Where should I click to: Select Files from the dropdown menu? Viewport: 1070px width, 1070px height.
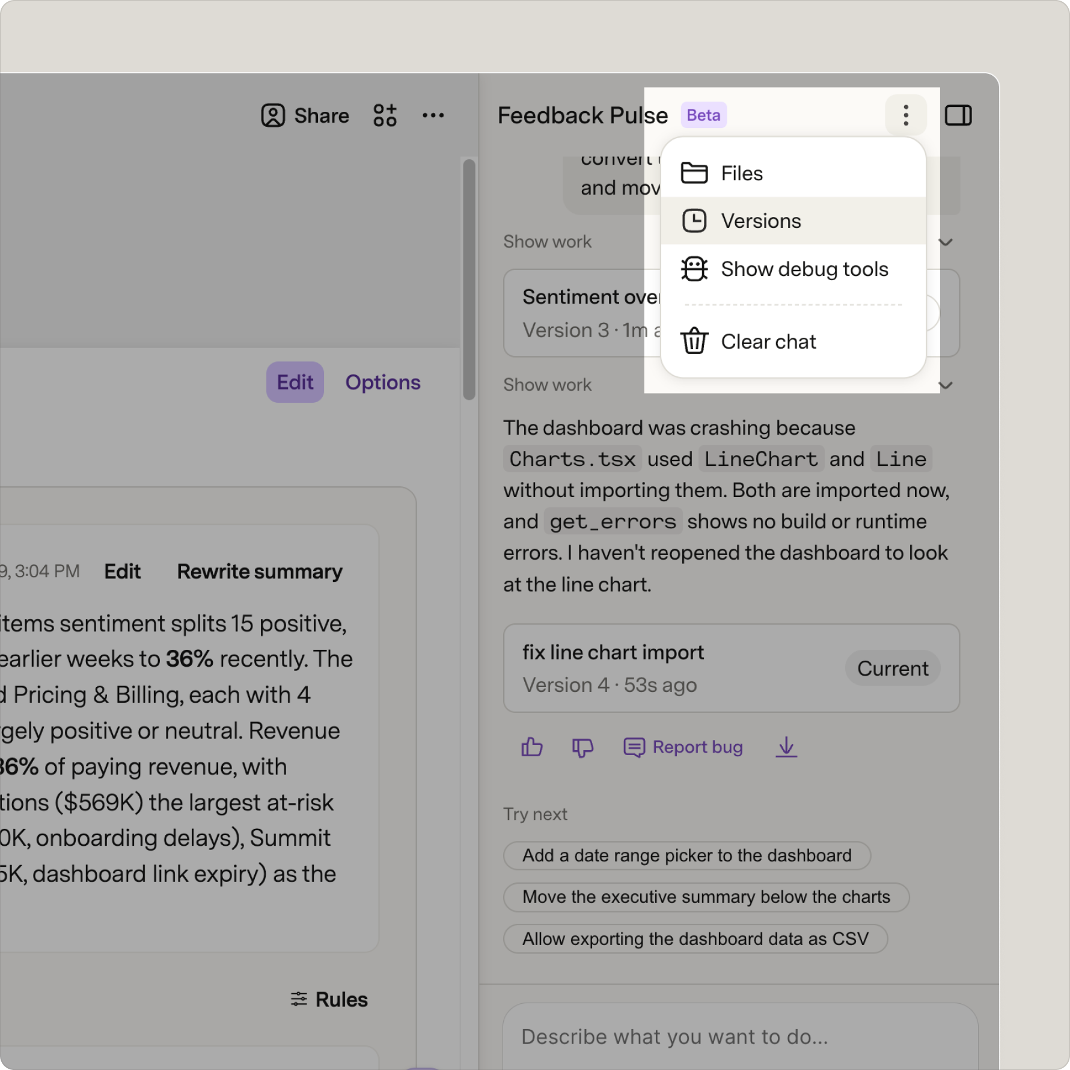click(793, 173)
